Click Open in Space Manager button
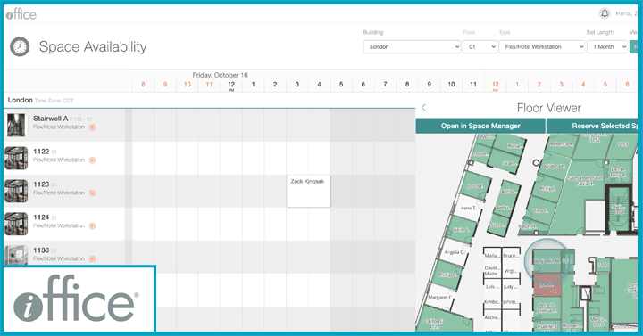This screenshot has width=643, height=336. coord(480,126)
